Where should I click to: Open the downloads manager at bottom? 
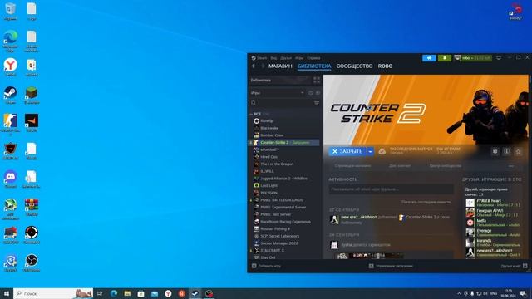coord(391,266)
